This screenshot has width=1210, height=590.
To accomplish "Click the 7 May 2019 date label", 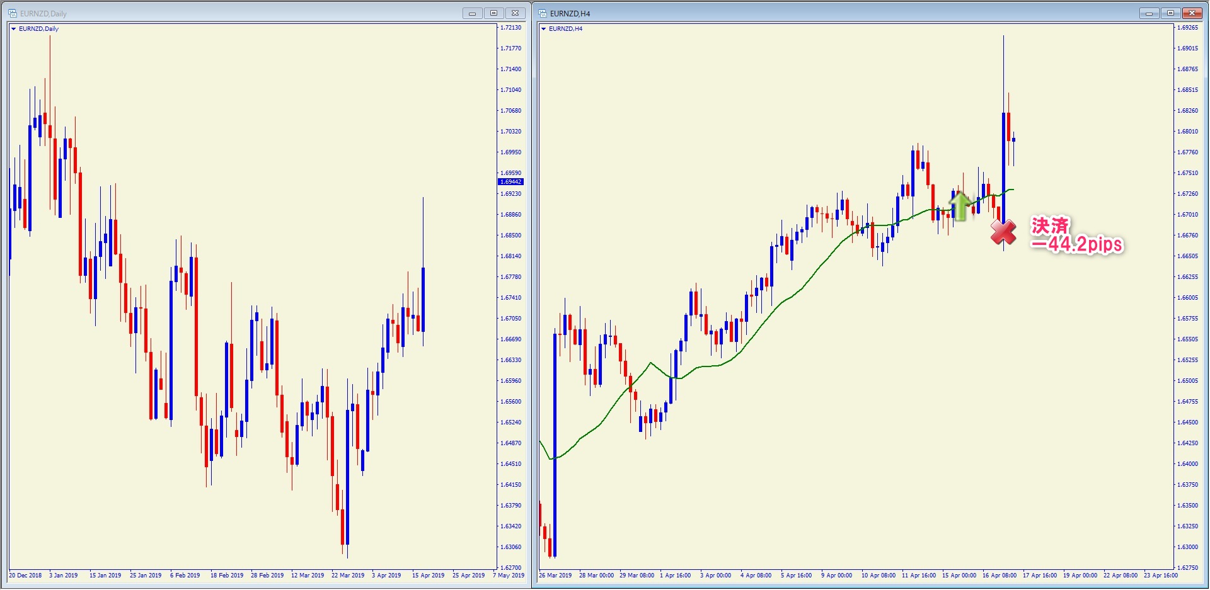I will click(509, 576).
